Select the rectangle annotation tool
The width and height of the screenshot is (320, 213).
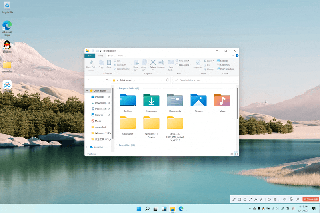(x=239, y=199)
